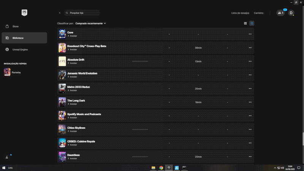Image resolution: width=304 pixels, height=171 pixels.
Task: Select the Metro 2033 Redux title
Action: click(x=79, y=87)
